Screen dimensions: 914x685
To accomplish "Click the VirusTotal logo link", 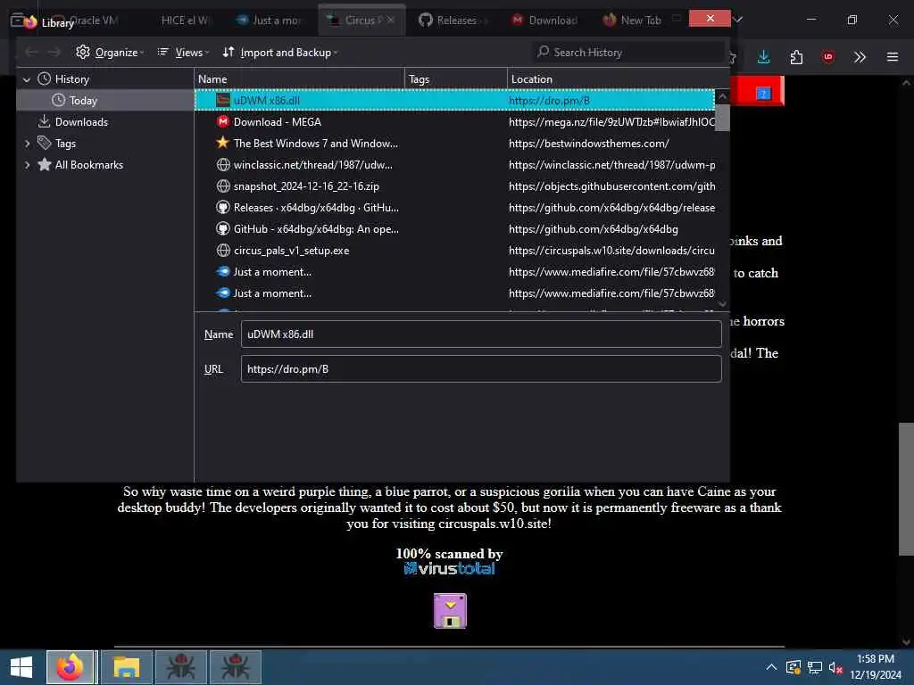I will click(450, 568).
